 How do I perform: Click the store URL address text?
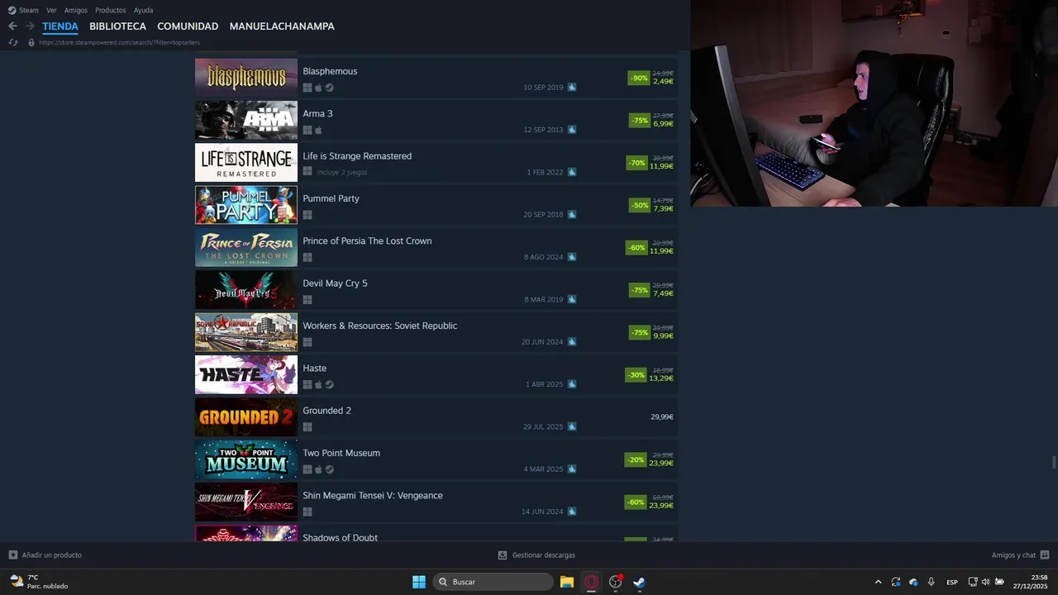coord(119,42)
